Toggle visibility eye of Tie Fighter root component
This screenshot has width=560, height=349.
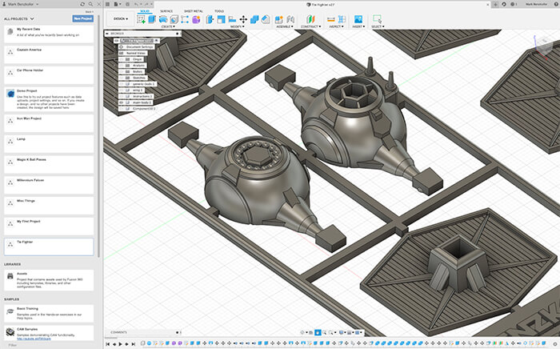(x=117, y=41)
